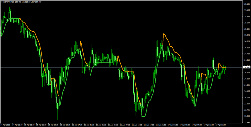Viewport: 251px width, 127px height.
Task: Select the 15 Apr 09:30 time label
Action: (x=53, y=125)
